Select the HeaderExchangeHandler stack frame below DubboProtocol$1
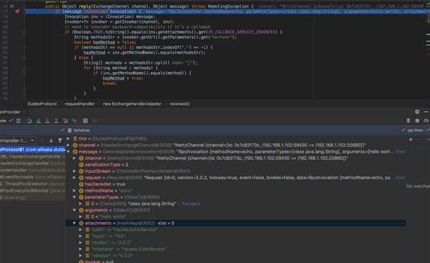430x263 pixels. coord(33,156)
